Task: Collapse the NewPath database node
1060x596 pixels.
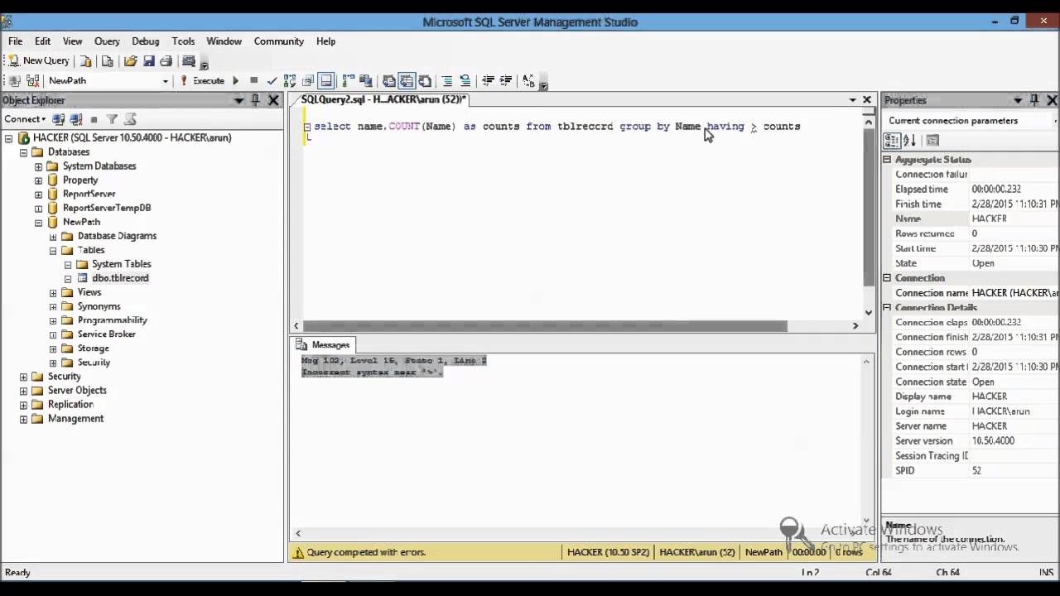Action: [38, 223]
